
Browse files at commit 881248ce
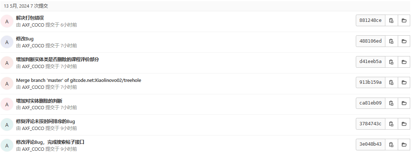pyautogui.click(x=404, y=20)
